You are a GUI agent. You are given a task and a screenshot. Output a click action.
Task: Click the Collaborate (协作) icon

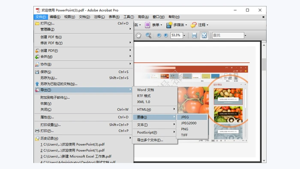pyautogui.click(x=37, y=64)
